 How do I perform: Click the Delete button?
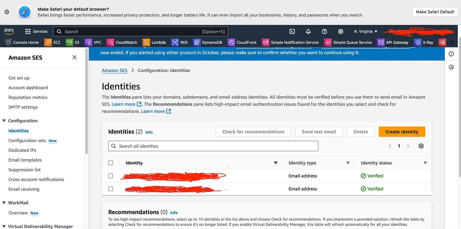pyautogui.click(x=361, y=131)
